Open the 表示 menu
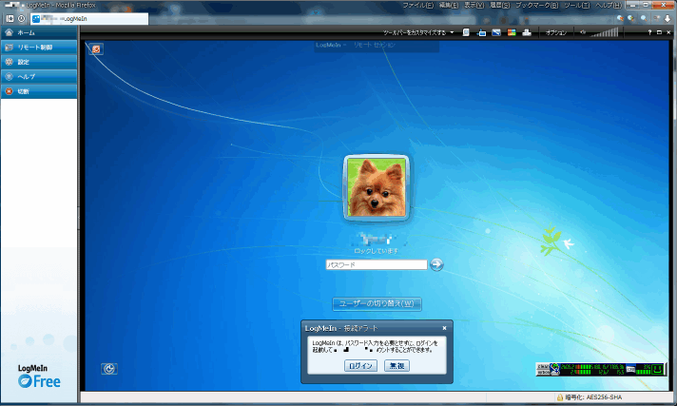Viewport: 677px width, 406px height. pos(474,5)
